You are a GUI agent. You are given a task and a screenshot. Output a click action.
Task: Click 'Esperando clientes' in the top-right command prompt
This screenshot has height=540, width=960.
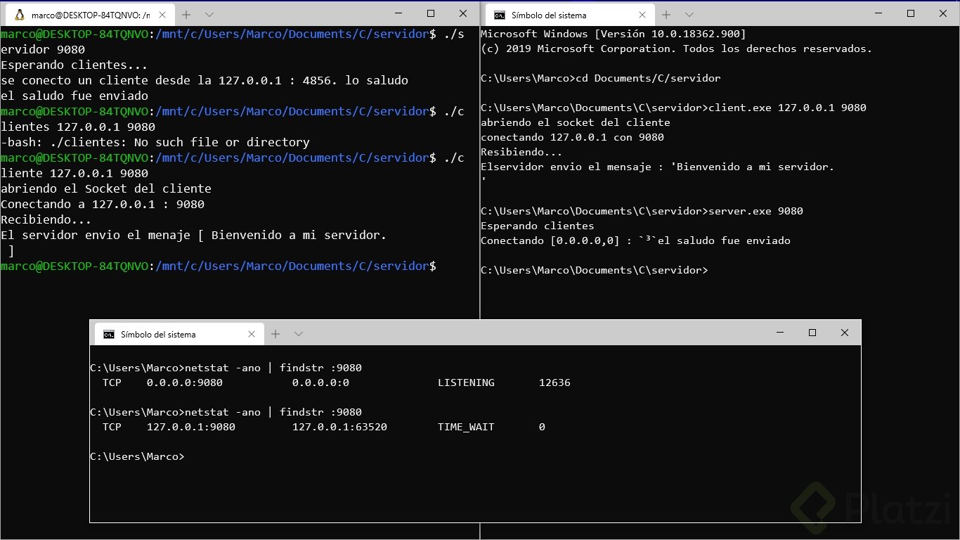coord(538,226)
